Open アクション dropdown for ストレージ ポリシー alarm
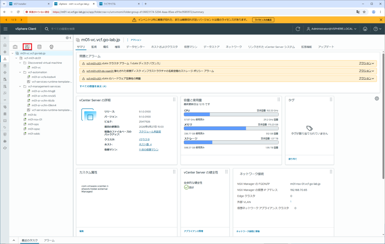The height and width of the screenshot is (244, 385). click(366, 71)
